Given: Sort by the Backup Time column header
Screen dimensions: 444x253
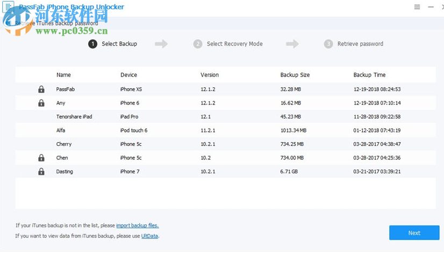Looking at the screenshot, I should pyautogui.click(x=369, y=75).
